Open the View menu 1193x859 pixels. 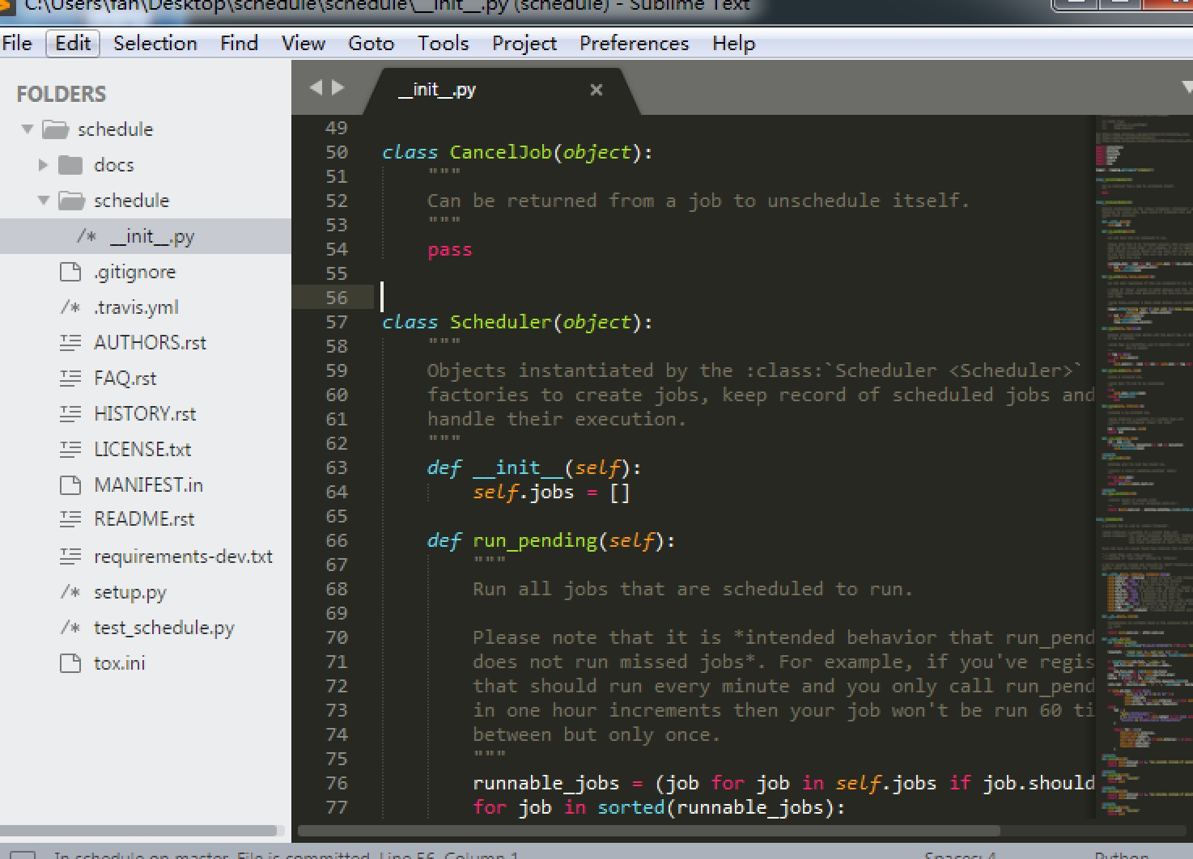[304, 43]
